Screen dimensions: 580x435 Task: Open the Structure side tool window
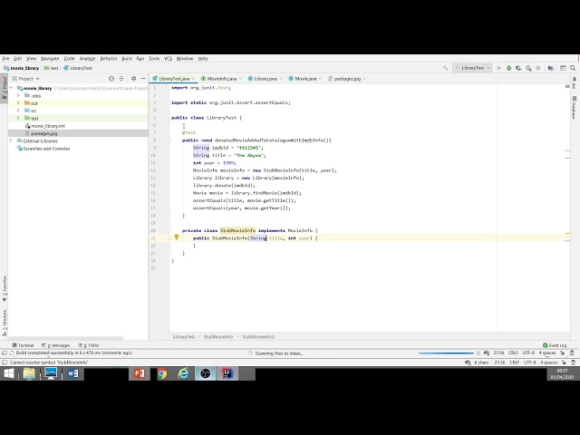[x=5, y=323]
